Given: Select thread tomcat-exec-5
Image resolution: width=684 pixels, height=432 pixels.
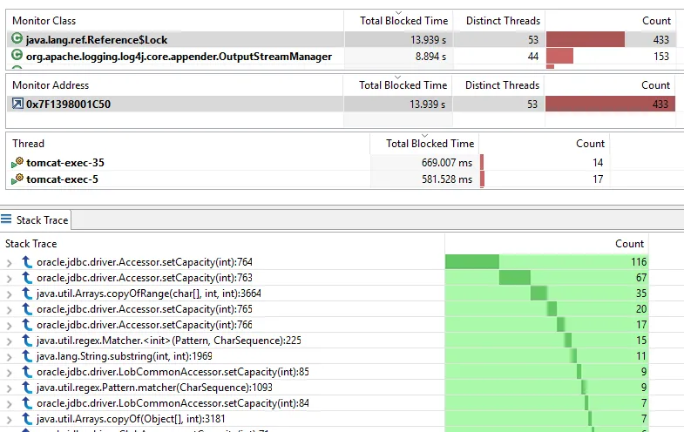Looking at the screenshot, I should (308, 179).
